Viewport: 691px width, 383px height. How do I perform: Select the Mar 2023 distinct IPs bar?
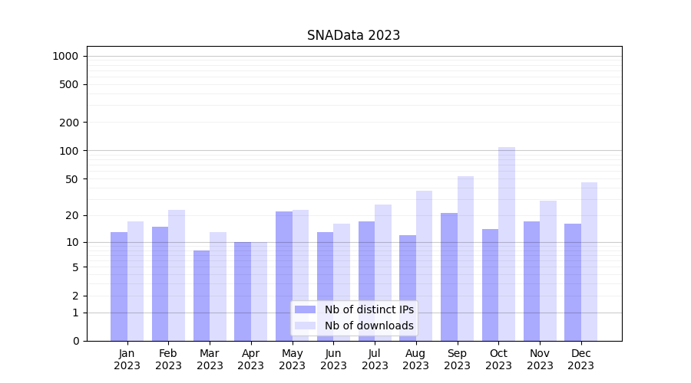click(201, 295)
